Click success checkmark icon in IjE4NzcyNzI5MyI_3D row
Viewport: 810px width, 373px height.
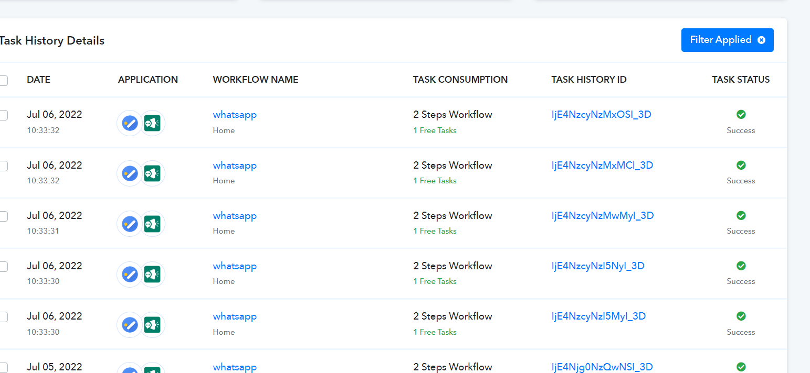(741, 316)
